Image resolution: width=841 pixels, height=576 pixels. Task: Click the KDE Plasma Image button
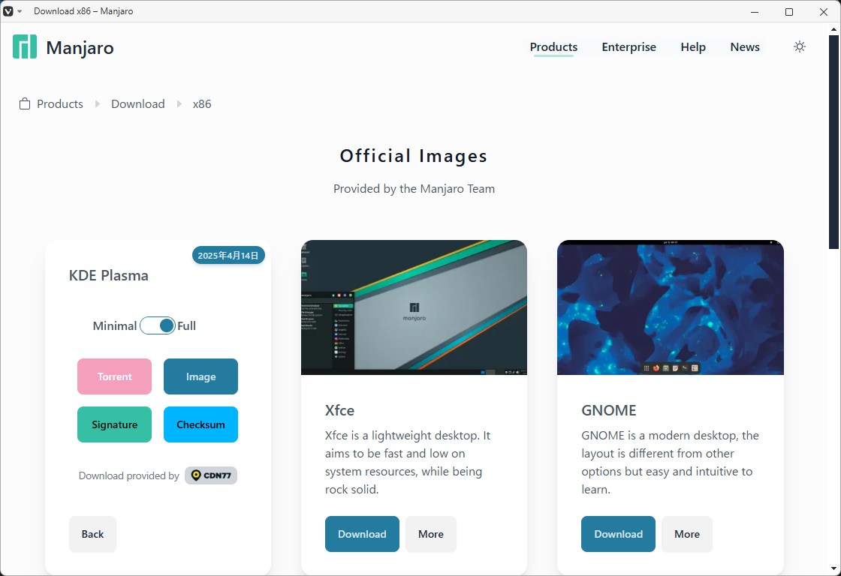(x=200, y=376)
